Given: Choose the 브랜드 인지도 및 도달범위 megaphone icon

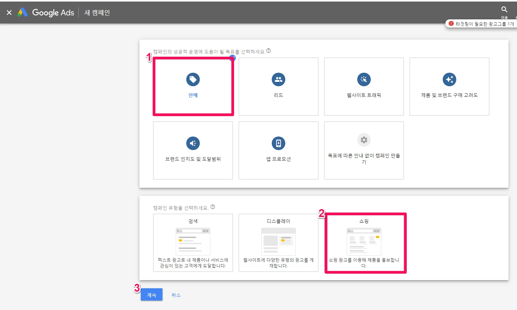Looking at the screenshot, I should tap(193, 143).
